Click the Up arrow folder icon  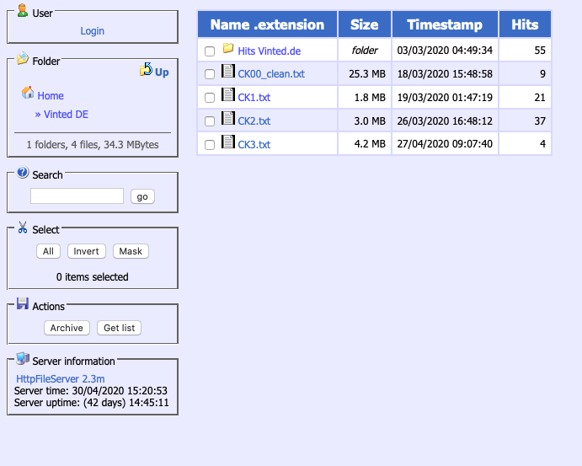[x=146, y=70]
